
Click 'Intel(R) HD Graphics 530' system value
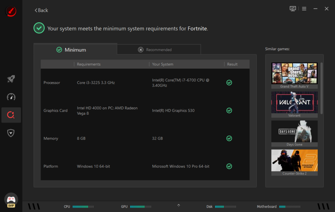pos(173,110)
